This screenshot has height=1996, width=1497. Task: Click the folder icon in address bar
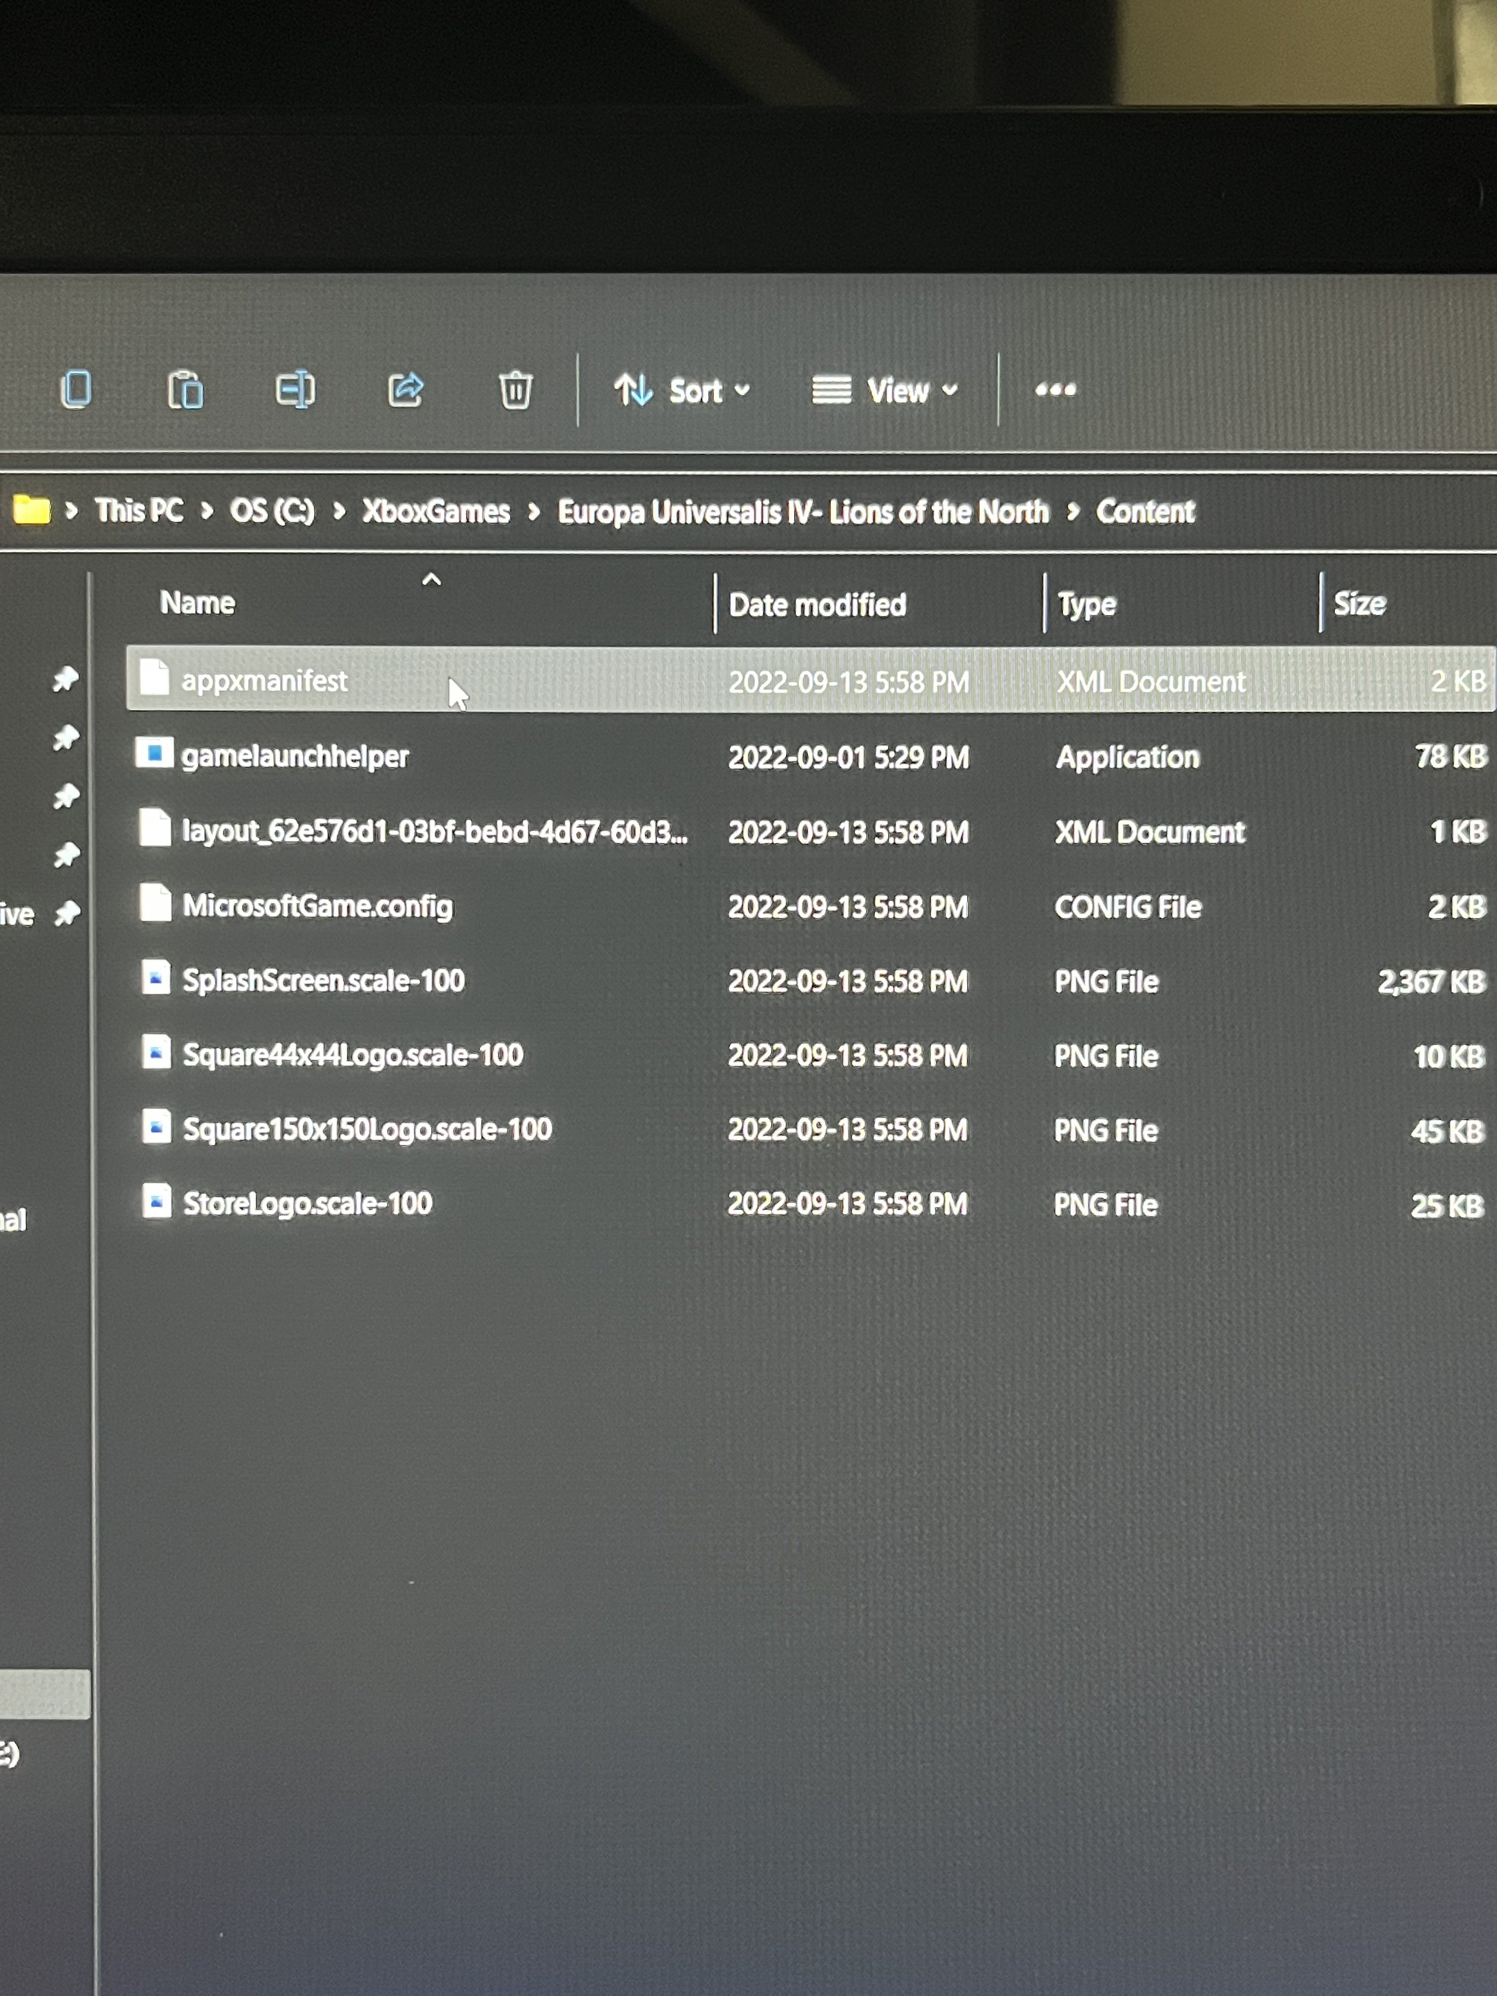coord(32,510)
